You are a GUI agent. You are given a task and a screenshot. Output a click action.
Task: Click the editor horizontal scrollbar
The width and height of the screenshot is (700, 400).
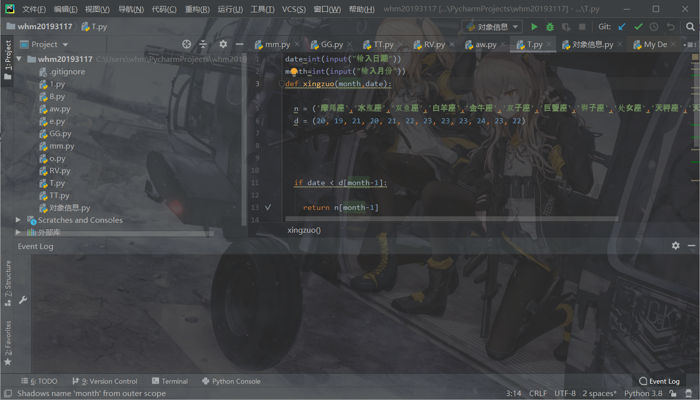click(x=451, y=218)
